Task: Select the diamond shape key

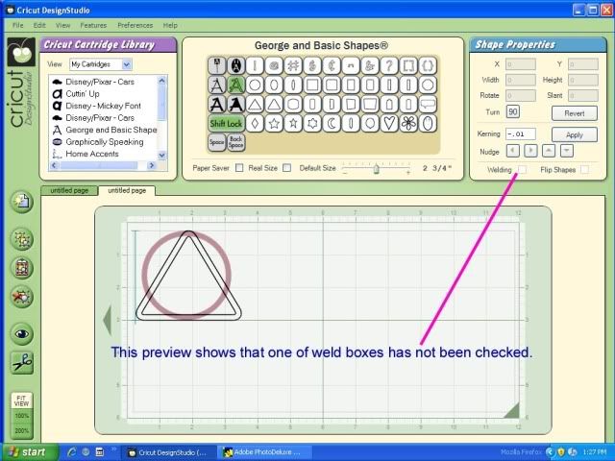Action: pyautogui.click(x=255, y=124)
